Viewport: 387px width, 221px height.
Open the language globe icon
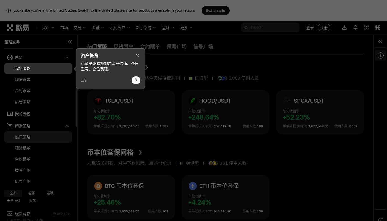[378, 28]
